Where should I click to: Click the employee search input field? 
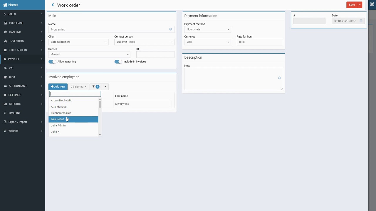click(75, 94)
